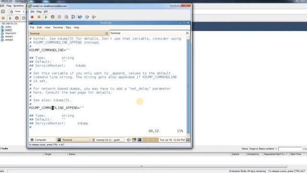Switch to kdump.txt gedit task in taskbar
This screenshot has height=173, width=307.
[107, 140]
